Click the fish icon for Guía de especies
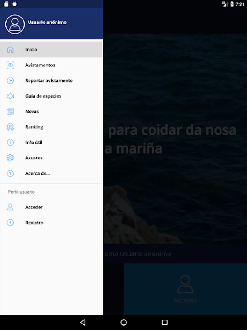The width and height of the screenshot is (247, 330). point(10,96)
